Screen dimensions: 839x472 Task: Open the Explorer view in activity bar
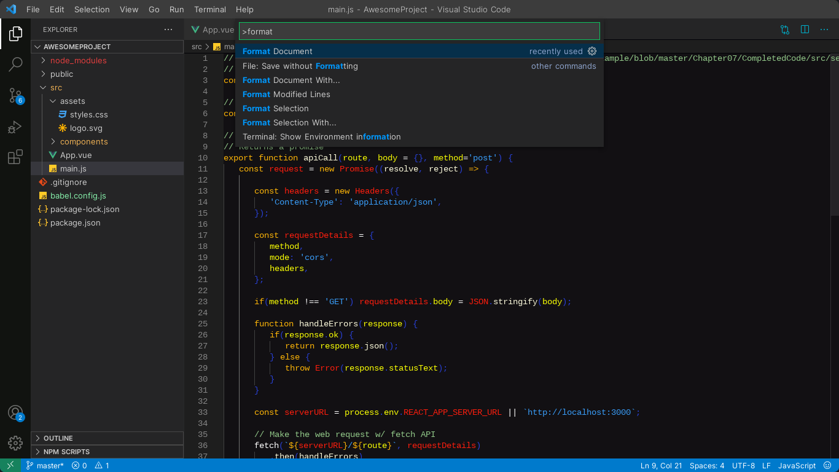(x=15, y=34)
